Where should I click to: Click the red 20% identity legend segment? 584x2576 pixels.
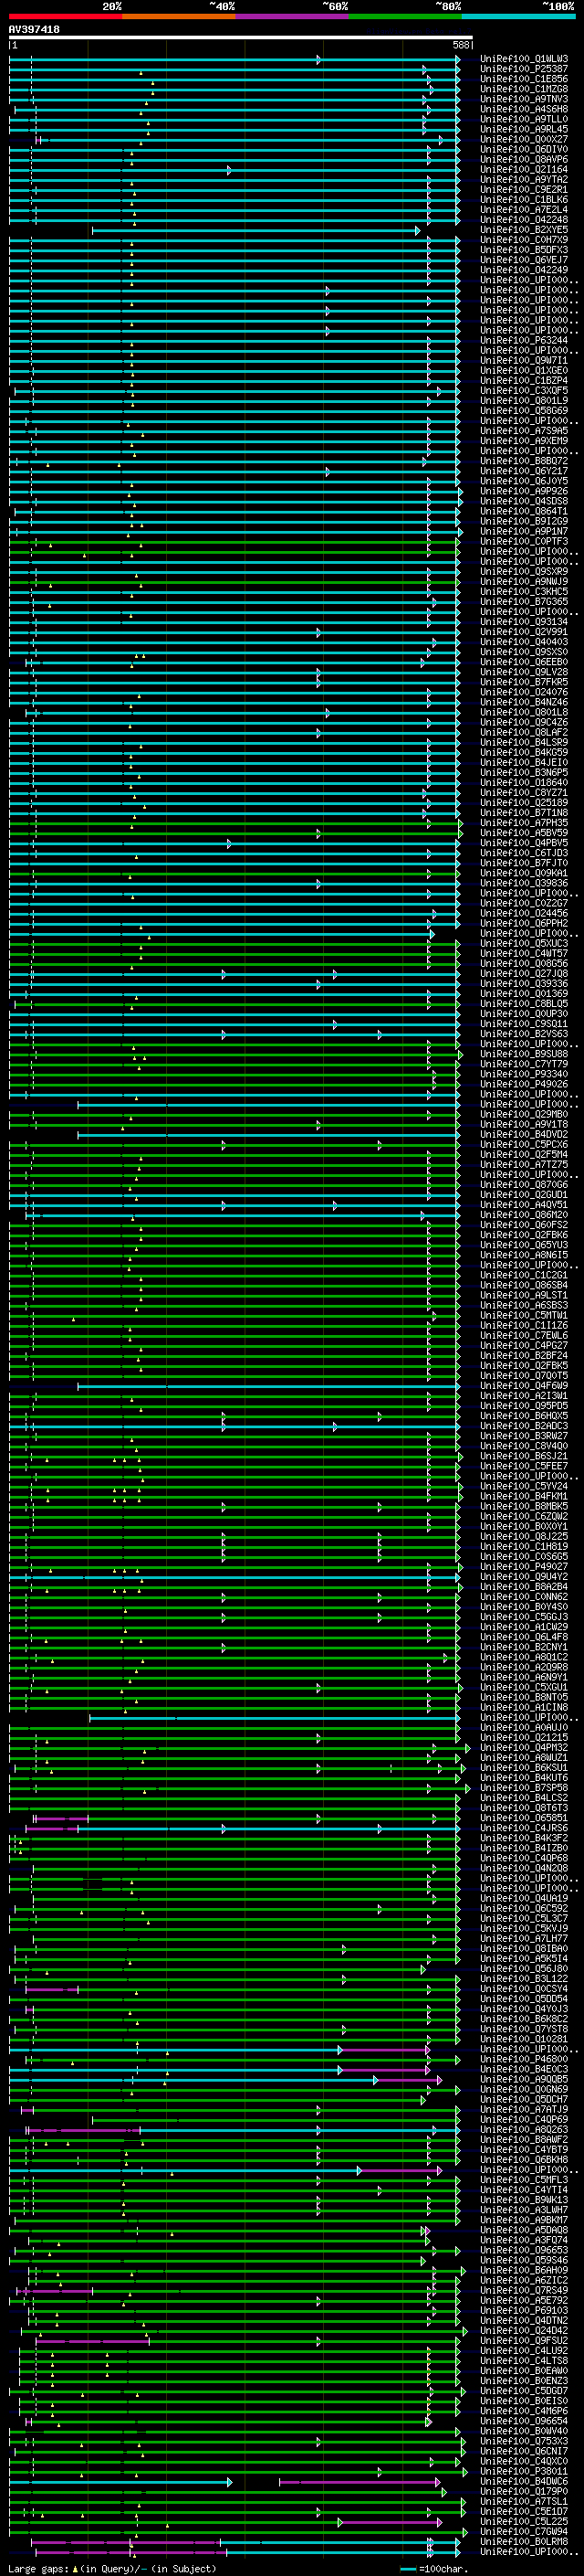tap(65, 16)
